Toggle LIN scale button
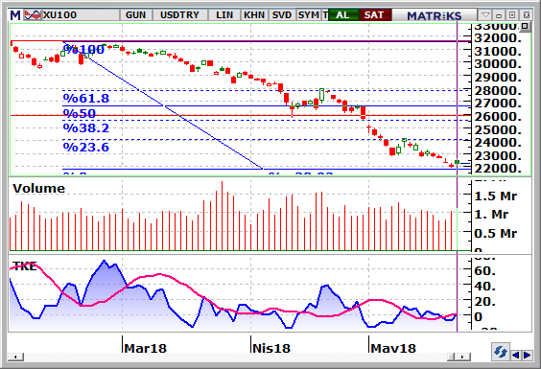The height and width of the screenshot is (369, 541). pyautogui.click(x=224, y=15)
